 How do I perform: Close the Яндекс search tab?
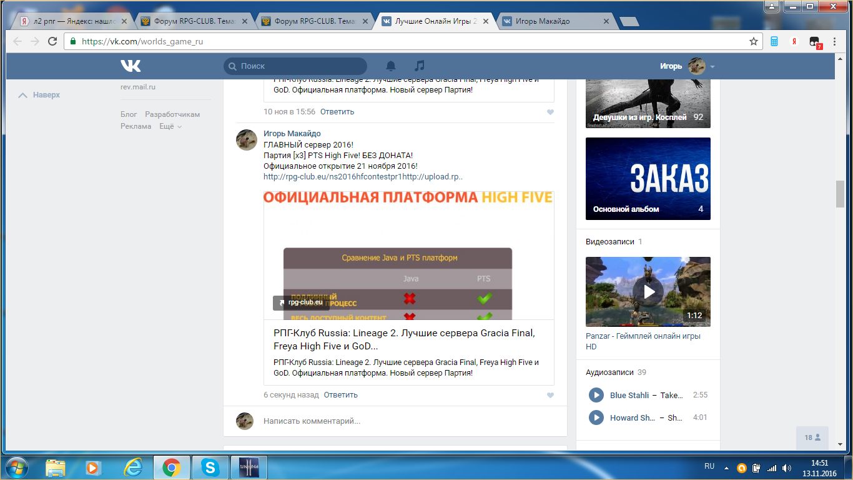click(x=124, y=21)
